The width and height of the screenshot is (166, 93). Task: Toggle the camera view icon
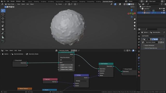click(135, 26)
